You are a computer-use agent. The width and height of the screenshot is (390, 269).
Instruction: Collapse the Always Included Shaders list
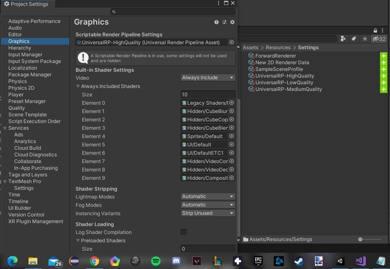(78, 86)
